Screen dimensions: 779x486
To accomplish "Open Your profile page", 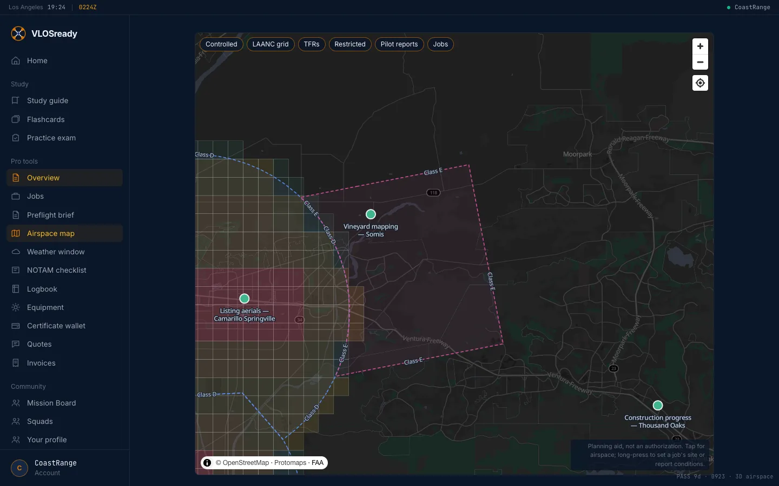I will [64, 440].
